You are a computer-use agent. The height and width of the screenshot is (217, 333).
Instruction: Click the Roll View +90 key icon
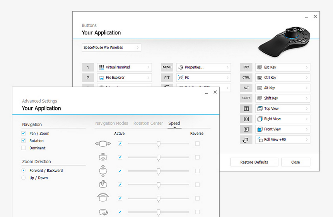tap(246, 140)
